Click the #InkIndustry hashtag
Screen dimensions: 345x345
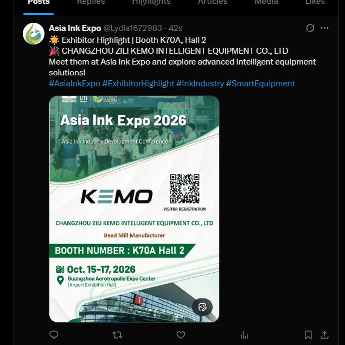tap(200, 84)
